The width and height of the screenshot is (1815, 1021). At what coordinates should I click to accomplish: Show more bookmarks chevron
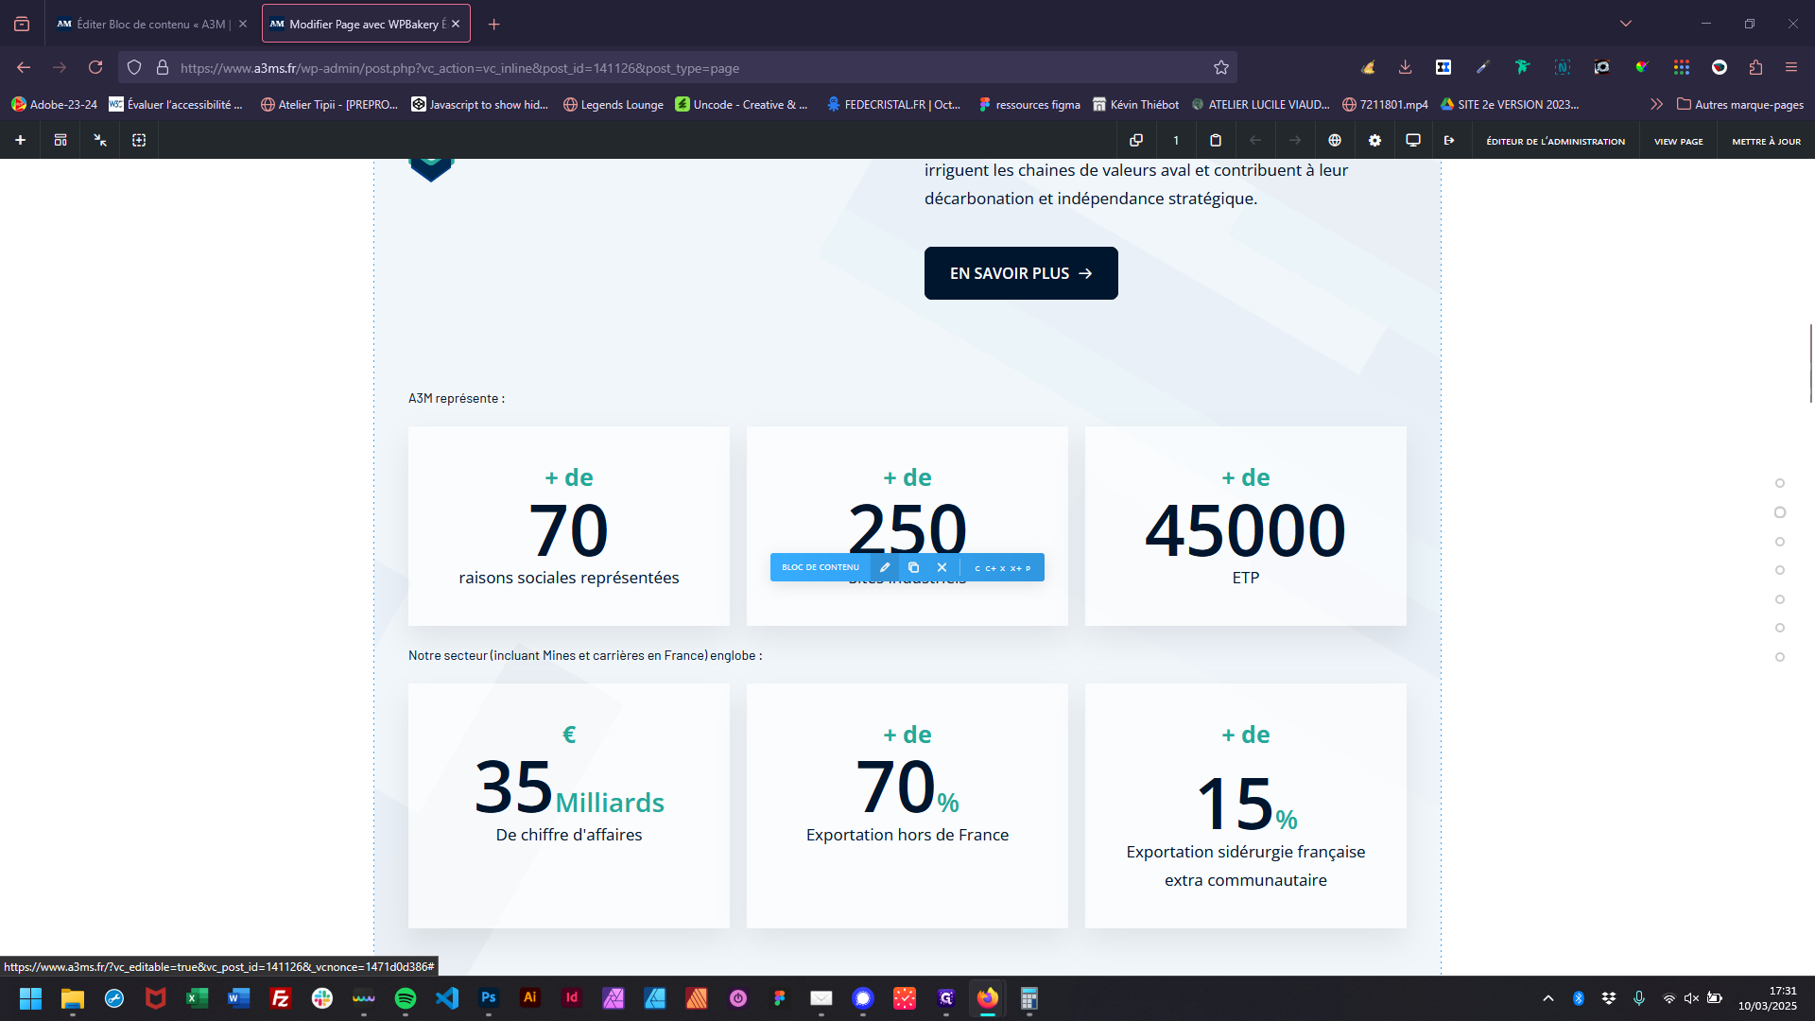click(1656, 104)
